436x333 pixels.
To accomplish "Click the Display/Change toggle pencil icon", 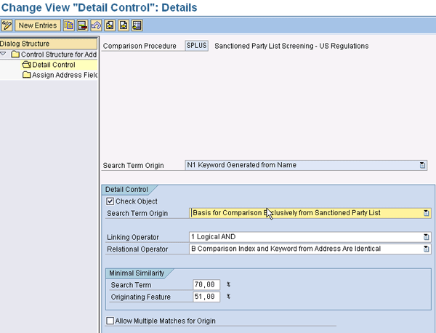I will pos(7,25).
